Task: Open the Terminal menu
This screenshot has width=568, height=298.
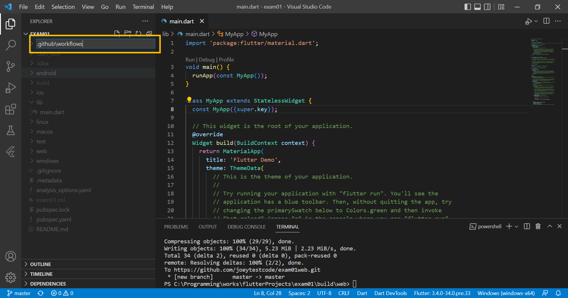Action: (143, 7)
